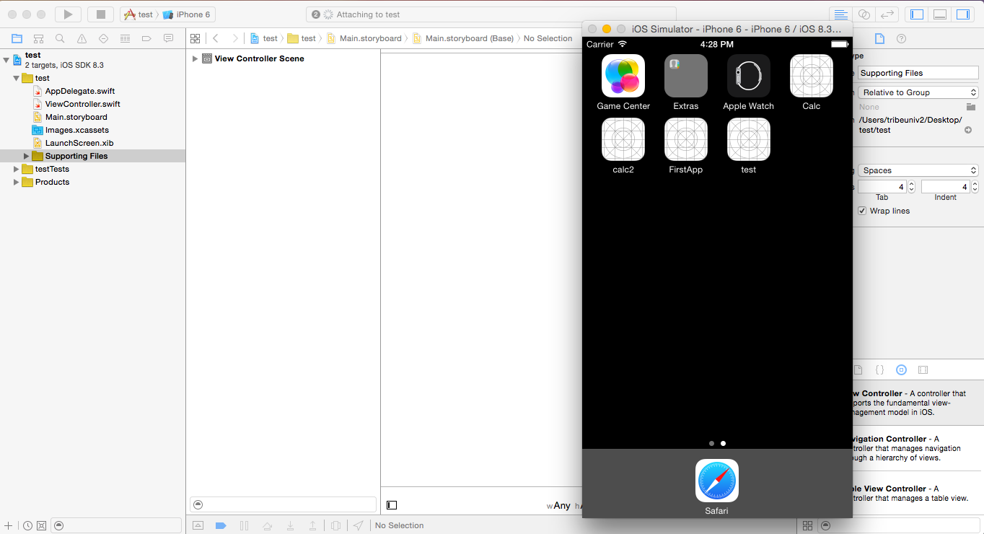Open Safari in the simulator dock
This screenshot has width=984, height=534.
716,481
